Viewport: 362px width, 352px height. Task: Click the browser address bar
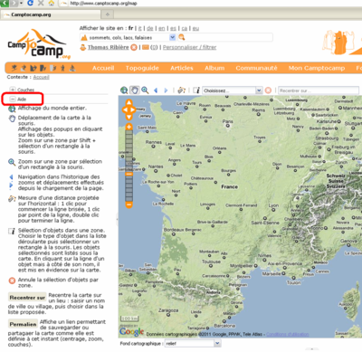(x=211, y=4)
